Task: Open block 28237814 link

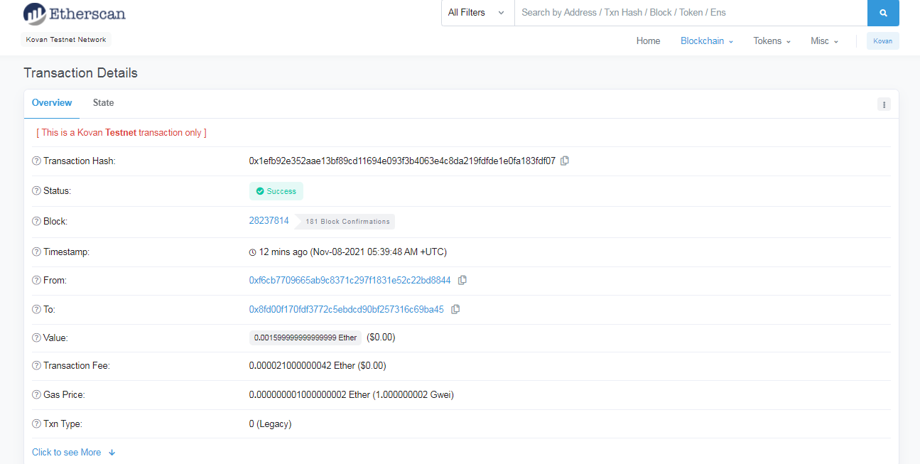Action: (269, 221)
